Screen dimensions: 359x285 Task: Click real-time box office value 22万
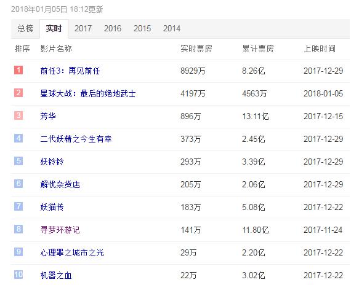pos(188,275)
